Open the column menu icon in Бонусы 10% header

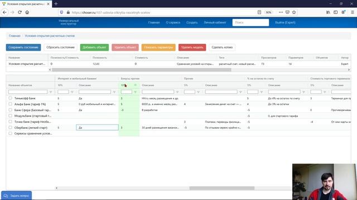(x=135, y=85)
